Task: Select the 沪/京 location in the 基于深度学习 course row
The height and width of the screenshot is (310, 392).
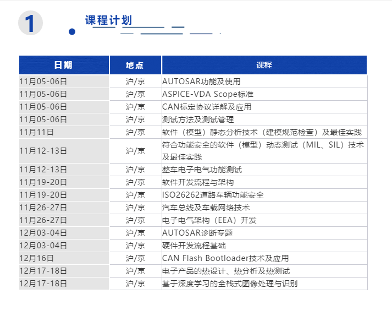Action: 135,284
